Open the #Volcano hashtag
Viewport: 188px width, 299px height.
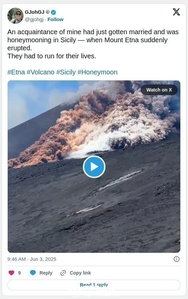coord(41,72)
